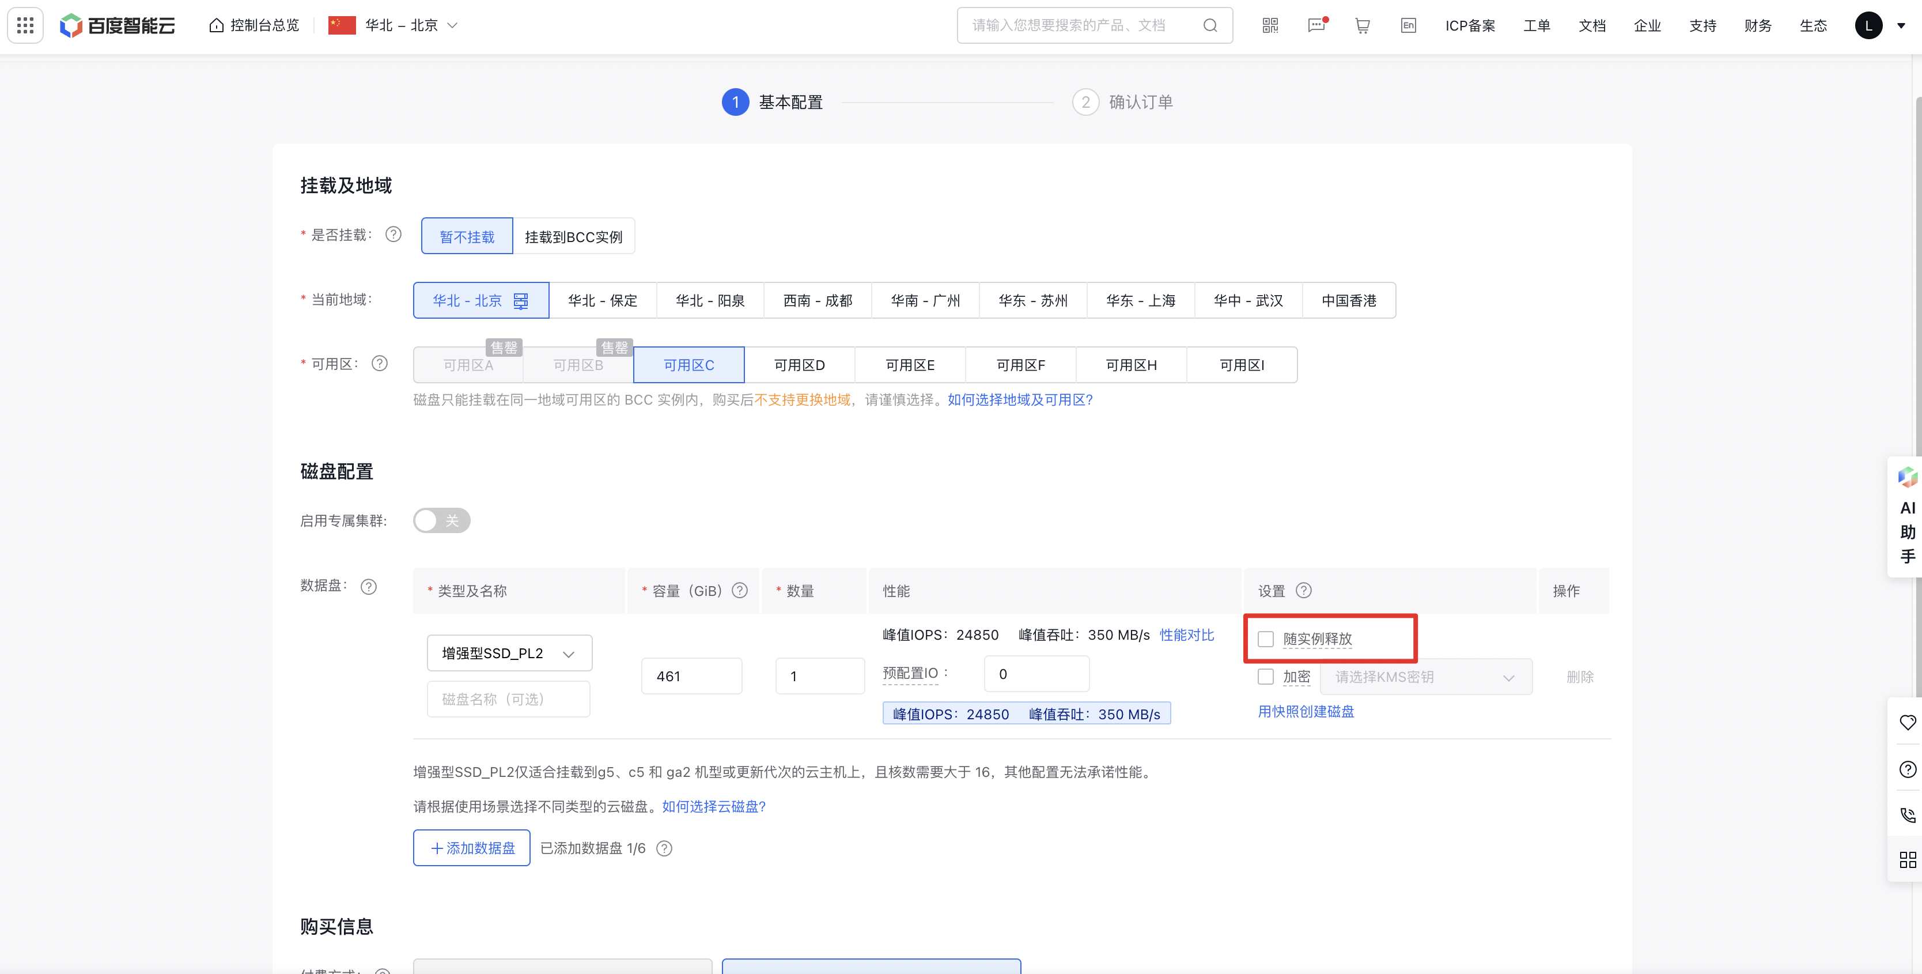Open the QR code icon
The height and width of the screenshot is (974, 1922).
click(1270, 25)
